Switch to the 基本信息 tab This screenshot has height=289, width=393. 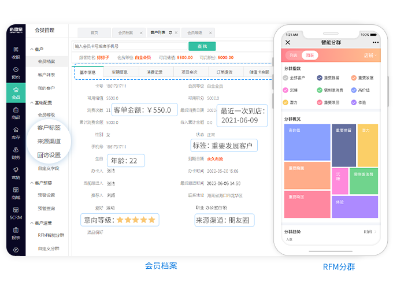[x=88, y=72]
